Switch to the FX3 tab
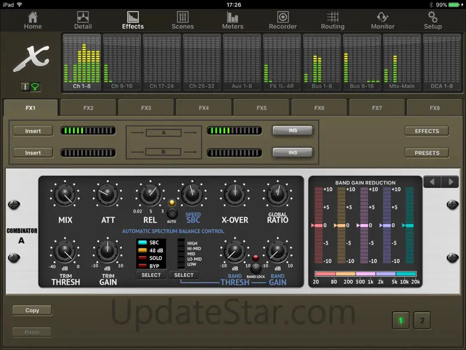Viewport: 466px width, 350px height. coord(146,108)
